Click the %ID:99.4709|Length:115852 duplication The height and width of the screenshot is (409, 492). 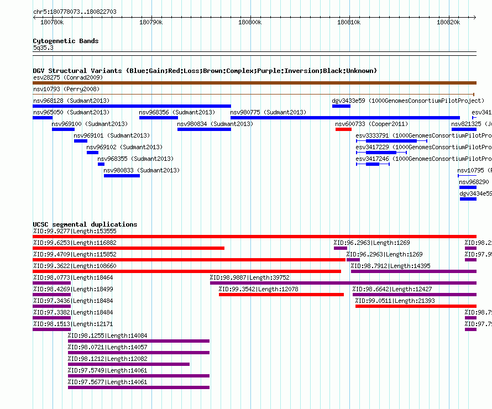189,260
